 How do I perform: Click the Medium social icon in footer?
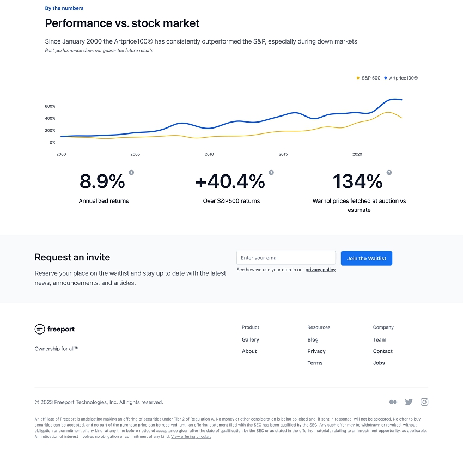click(393, 402)
